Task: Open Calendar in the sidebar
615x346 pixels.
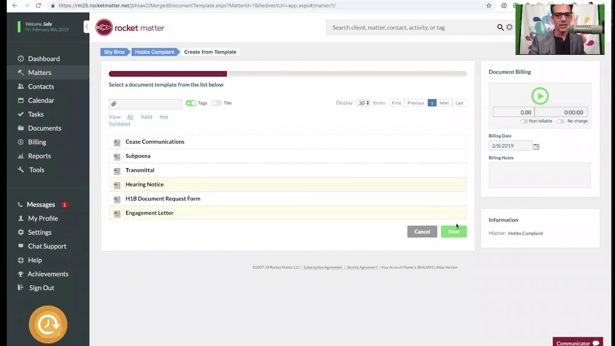Action: 41,100
